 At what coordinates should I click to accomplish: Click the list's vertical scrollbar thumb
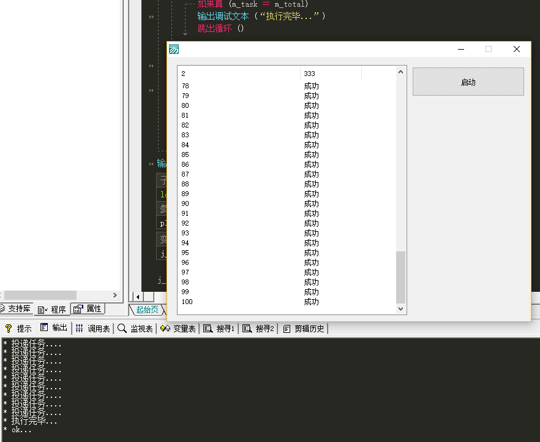click(x=401, y=276)
